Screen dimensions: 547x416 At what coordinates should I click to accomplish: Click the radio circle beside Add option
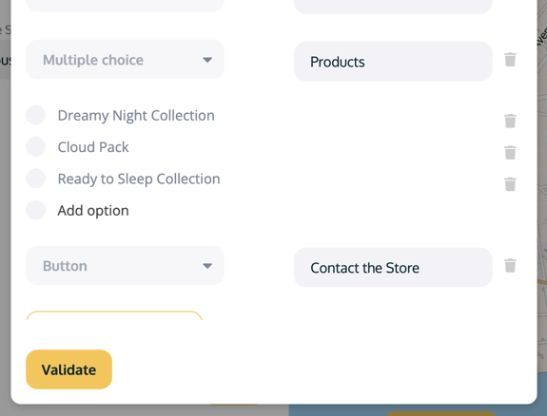click(x=36, y=210)
